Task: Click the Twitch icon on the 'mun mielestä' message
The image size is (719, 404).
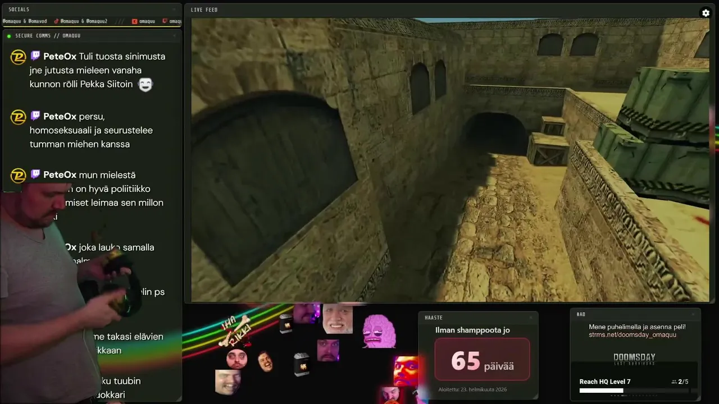Action: 35,175
